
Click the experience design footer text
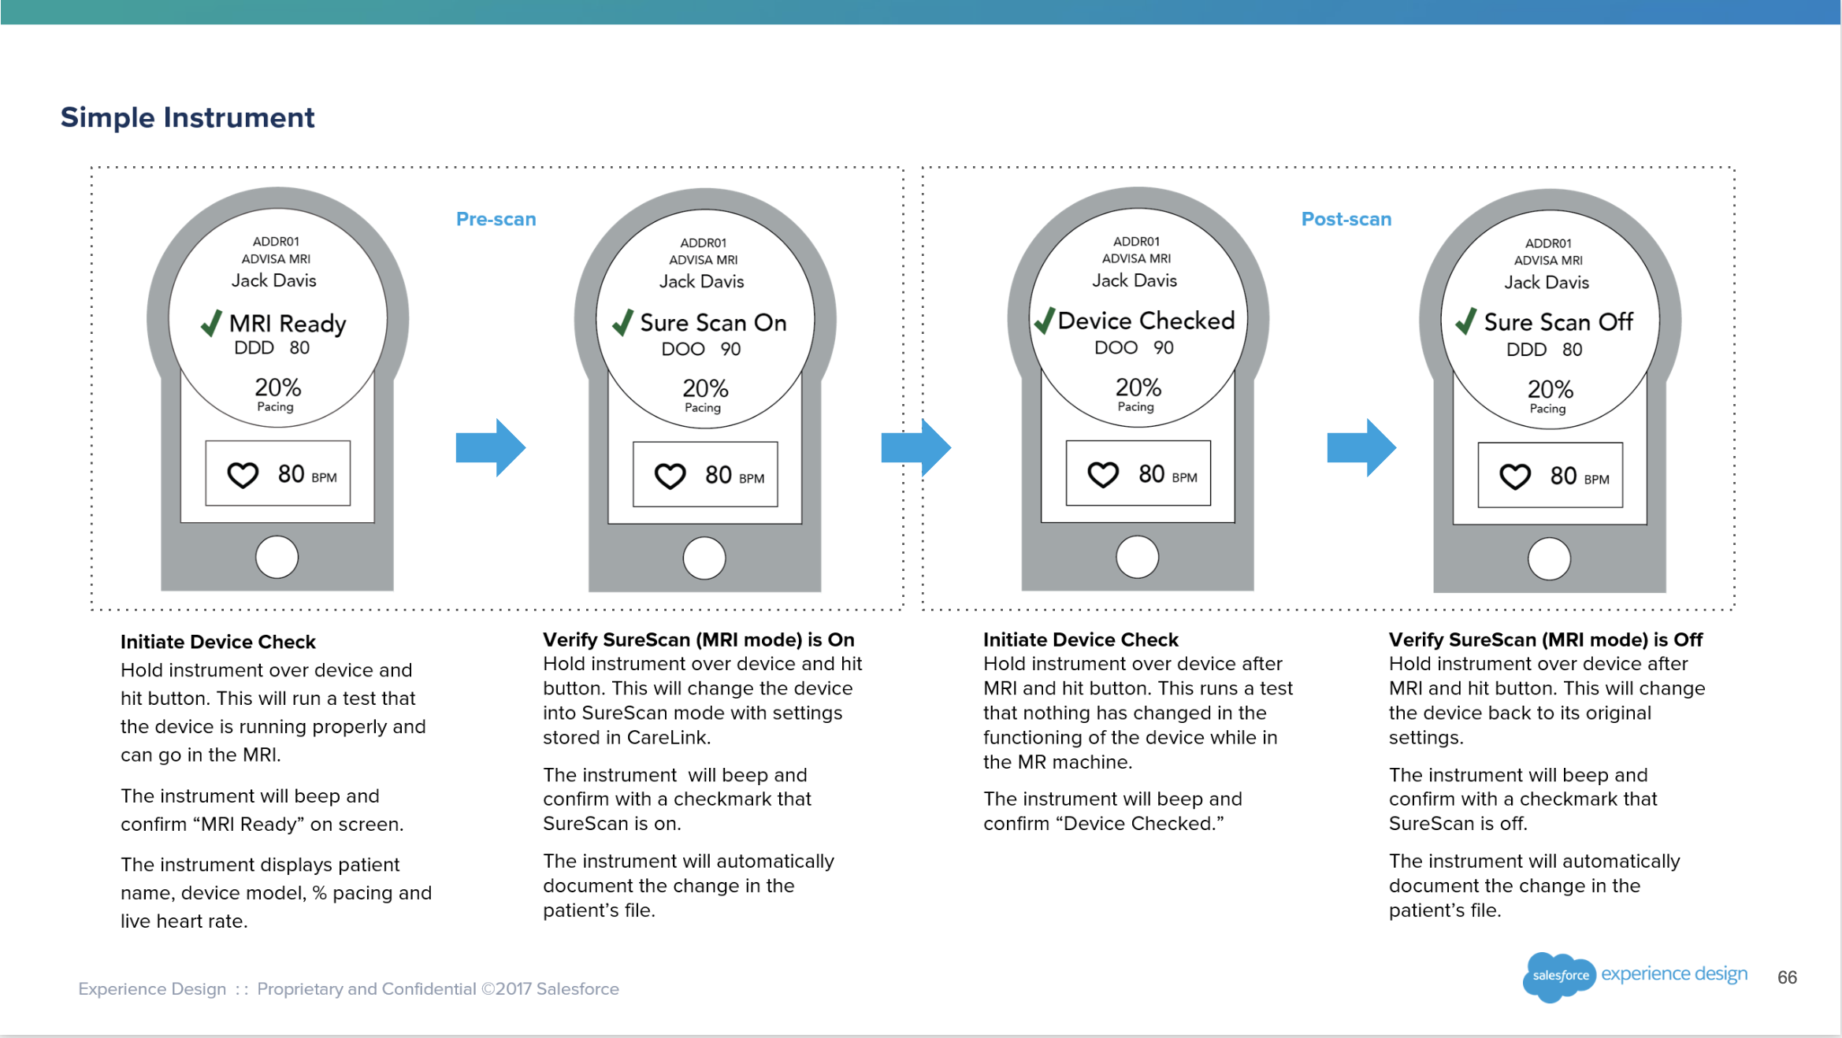point(1673,974)
